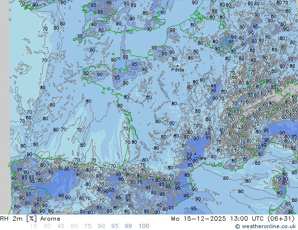Click the black dot marking Paris
This screenshot has height=230, width=298.
[178, 66]
